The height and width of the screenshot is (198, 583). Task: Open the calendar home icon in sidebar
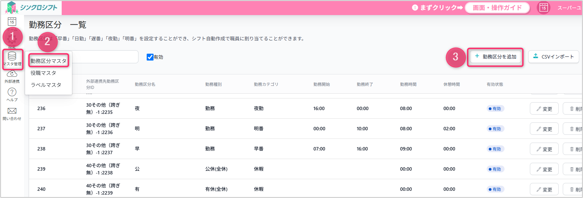tap(12, 22)
